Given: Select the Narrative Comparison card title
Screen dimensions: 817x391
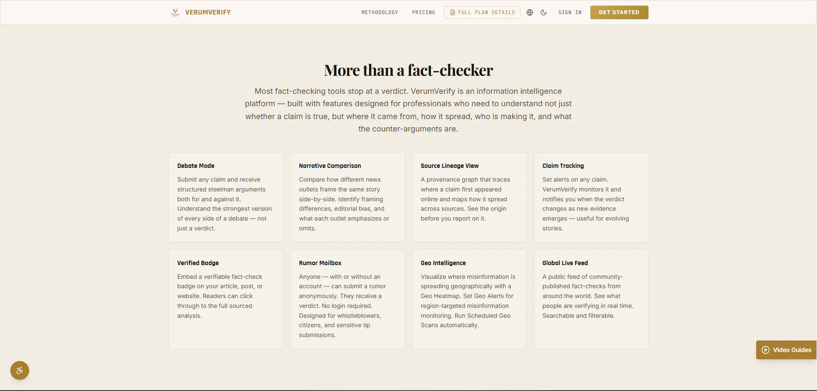Looking at the screenshot, I should click(x=330, y=166).
